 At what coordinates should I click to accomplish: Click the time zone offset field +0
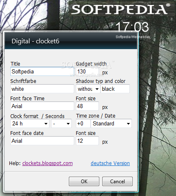coord(83,123)
